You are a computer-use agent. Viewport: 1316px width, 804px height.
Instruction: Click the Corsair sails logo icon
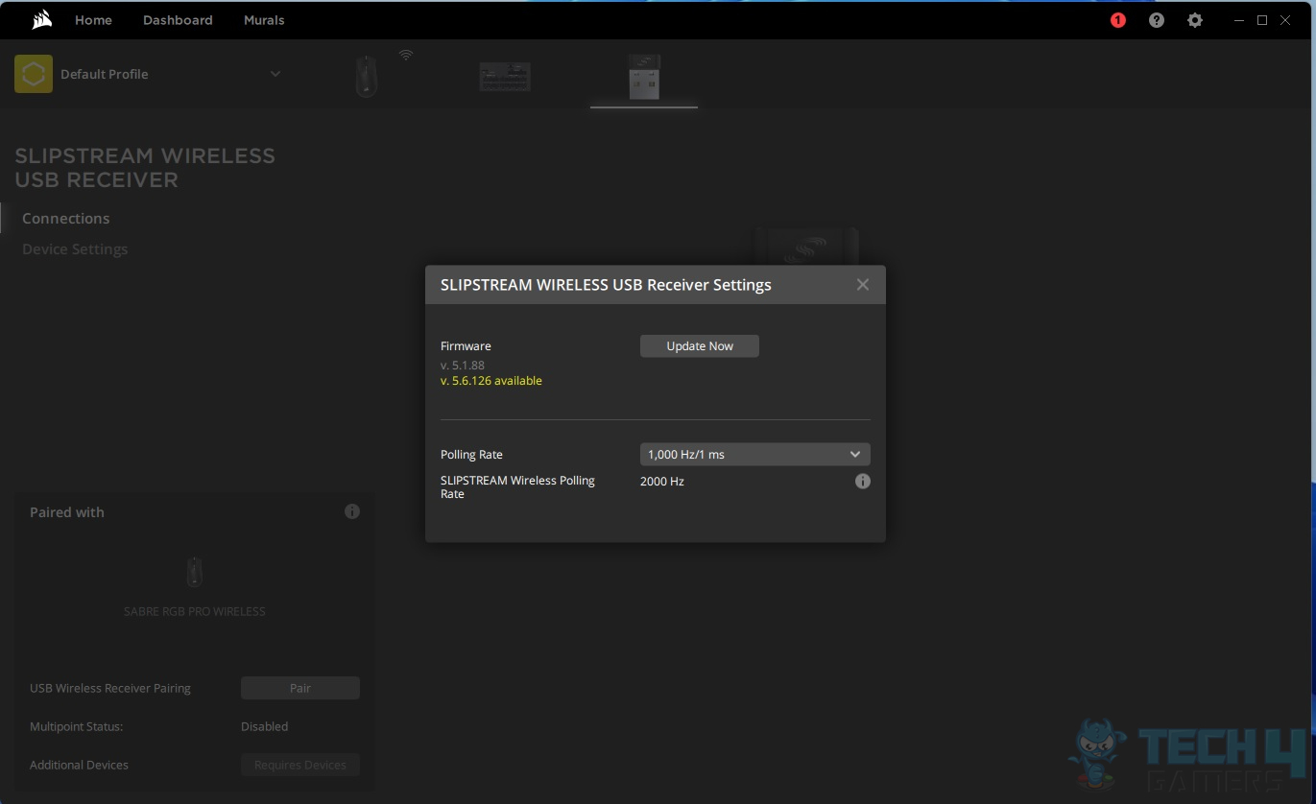[41, 19]
